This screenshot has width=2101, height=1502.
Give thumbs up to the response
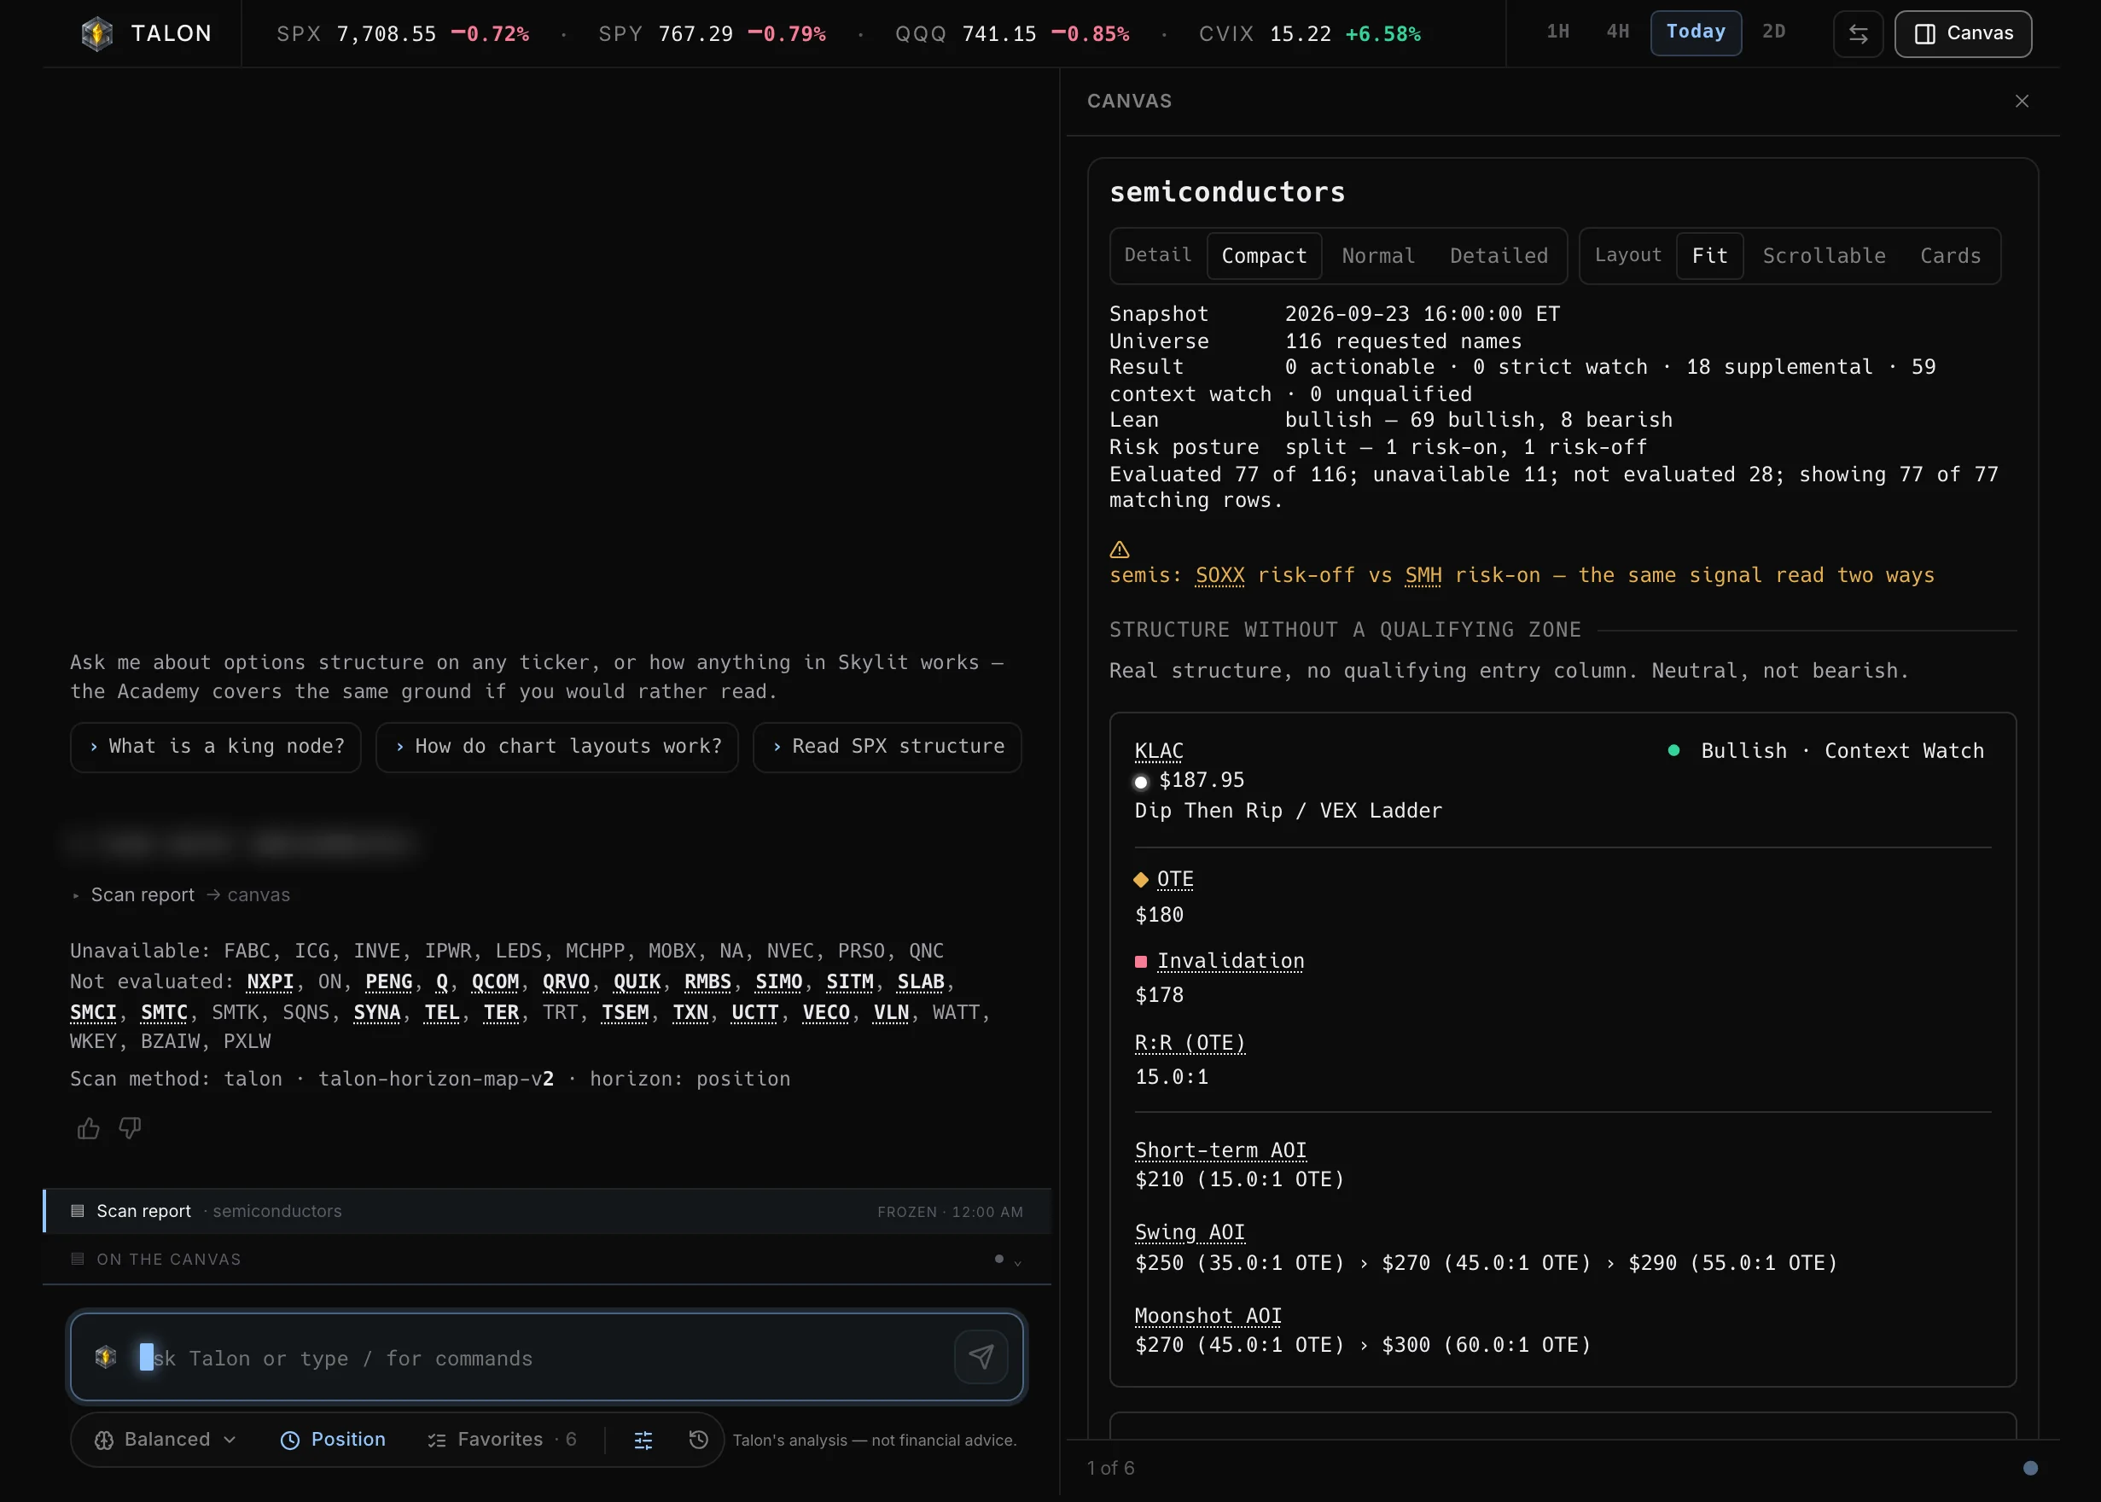click(x=89, y=1128)
